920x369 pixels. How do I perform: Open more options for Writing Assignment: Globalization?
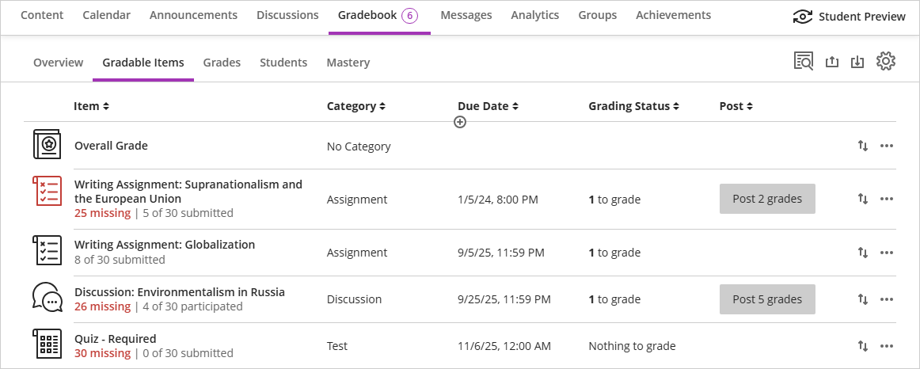[887, 253]
